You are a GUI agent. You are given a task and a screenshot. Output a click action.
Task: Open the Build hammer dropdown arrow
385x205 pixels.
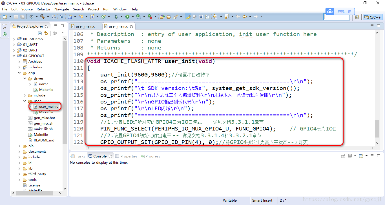point(48,17)
